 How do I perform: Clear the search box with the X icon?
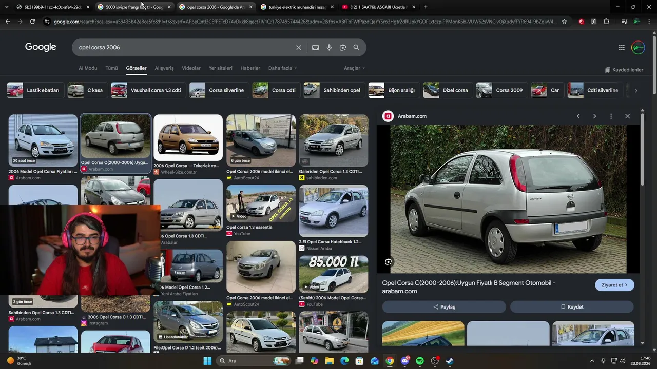(299, 47)
